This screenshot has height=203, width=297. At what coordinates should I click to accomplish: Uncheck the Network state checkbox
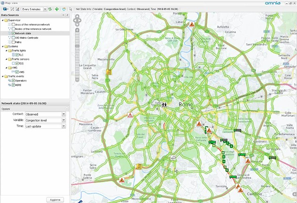click(13, 33)
